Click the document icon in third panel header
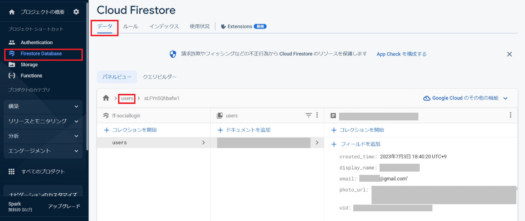525x221 pixels. coord(333,116)
